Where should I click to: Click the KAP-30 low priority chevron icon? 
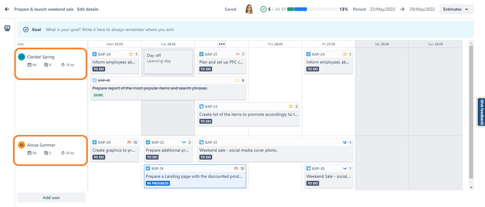tap(345, 169)
